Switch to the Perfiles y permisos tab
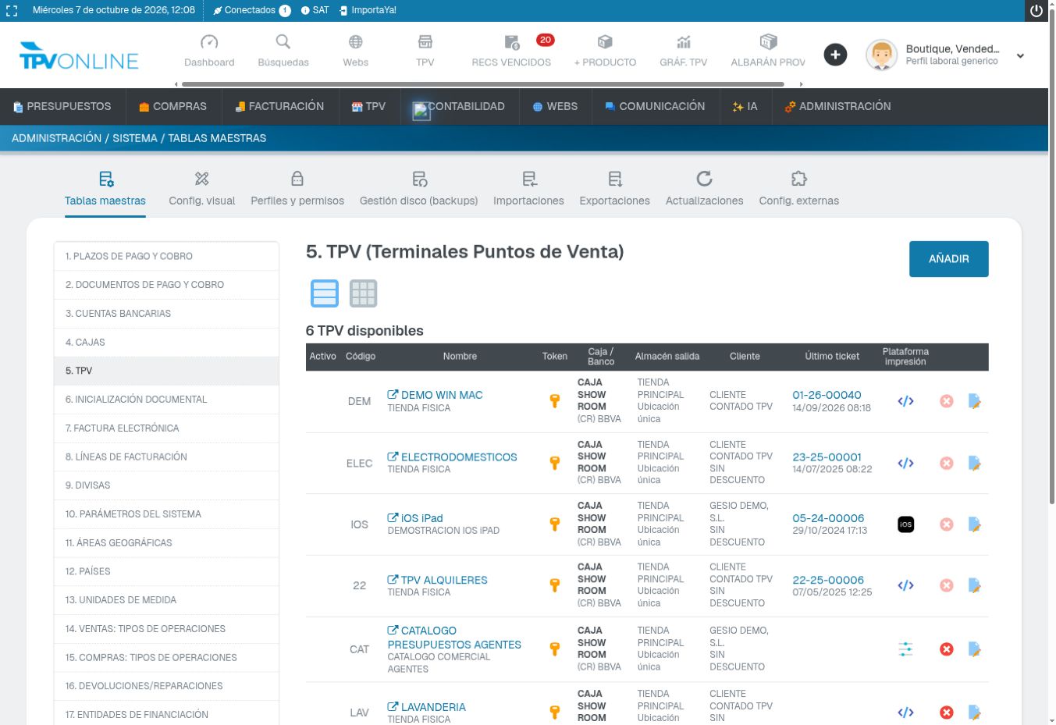Screen dimensions: 1056x725 tap(297, 189)
